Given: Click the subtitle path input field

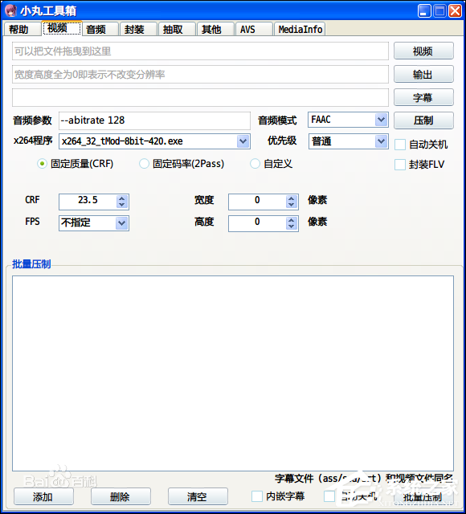Looking at the screenshot, I should 200,98.
